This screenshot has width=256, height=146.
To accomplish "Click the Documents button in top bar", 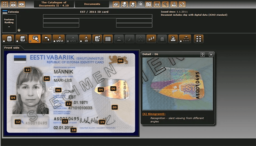I will [x=92, y=4].
